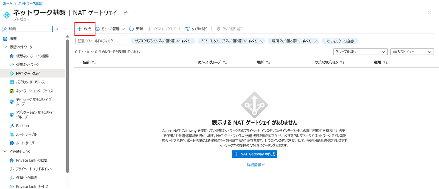This screenshot has height=189, width=439.
Task: Collapse the sidebar menu with the chevron
Action: [x=66, y=29]
